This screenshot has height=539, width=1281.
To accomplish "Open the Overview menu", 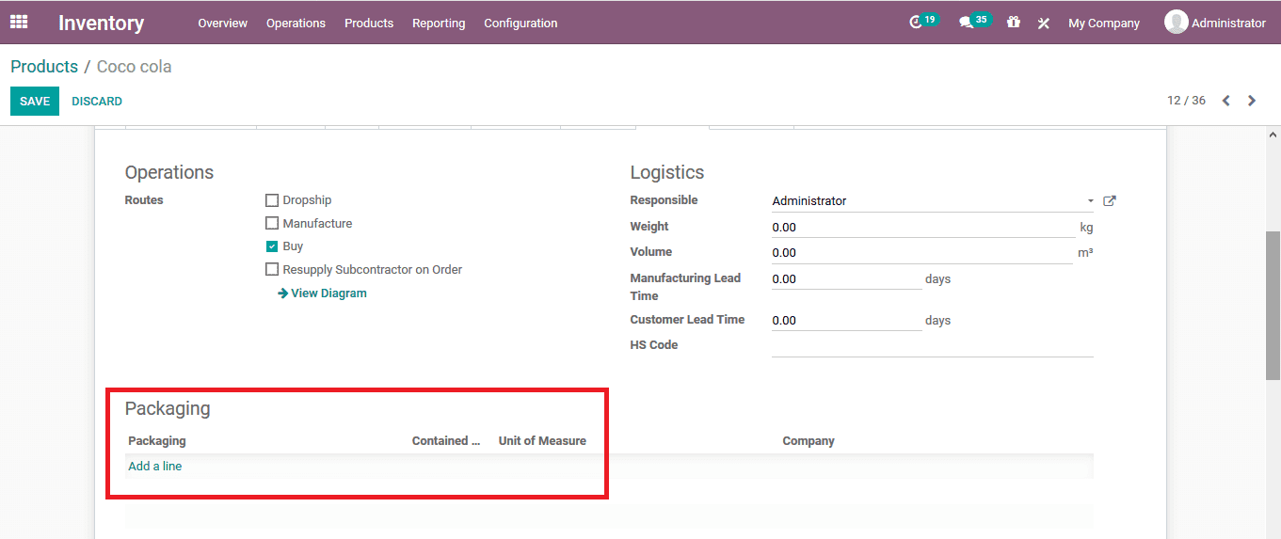I will (223, 23).
